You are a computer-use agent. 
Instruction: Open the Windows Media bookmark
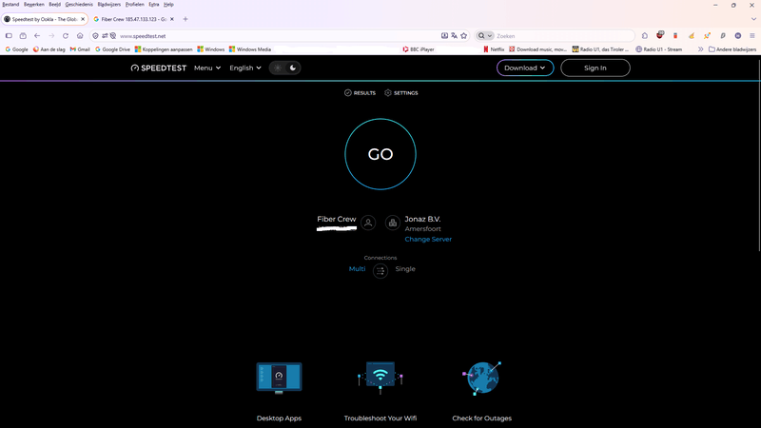point(250,49)
